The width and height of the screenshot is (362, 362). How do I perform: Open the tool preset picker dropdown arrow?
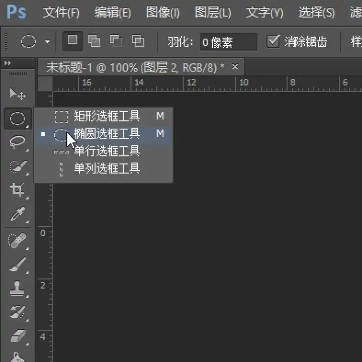pyautogui.click(x=47, y=42)
